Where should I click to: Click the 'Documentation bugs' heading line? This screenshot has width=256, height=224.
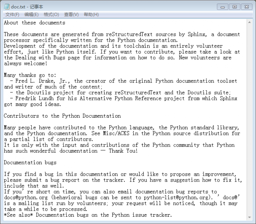pyautogui.click(x=30, y=163)
